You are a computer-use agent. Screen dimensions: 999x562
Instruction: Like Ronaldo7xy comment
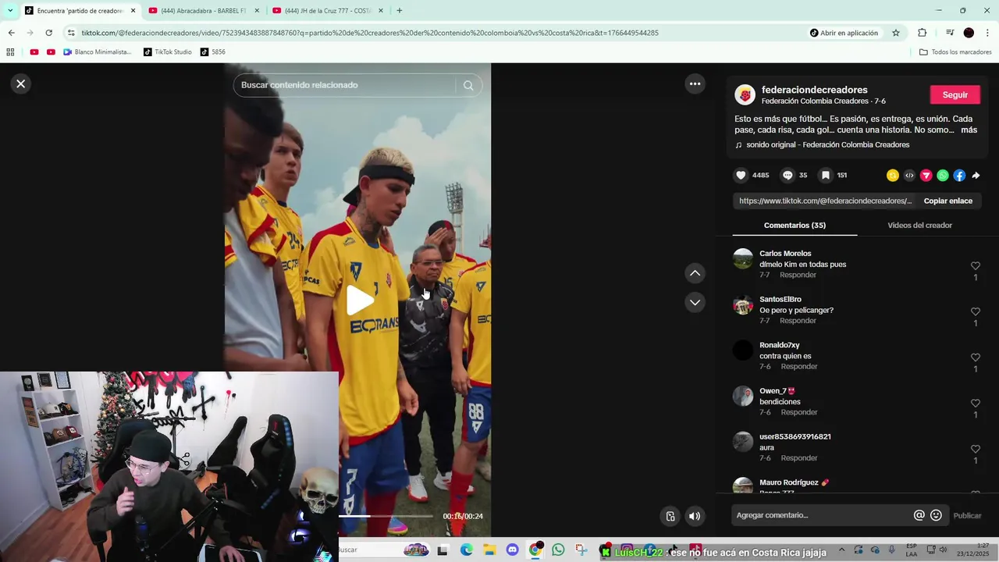975,357
